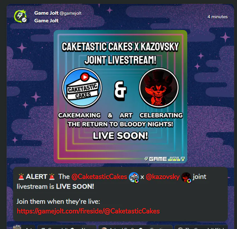Viewport: 237px width, 229px height.
Task: Open the joint livestream post image
Action: 120,97
